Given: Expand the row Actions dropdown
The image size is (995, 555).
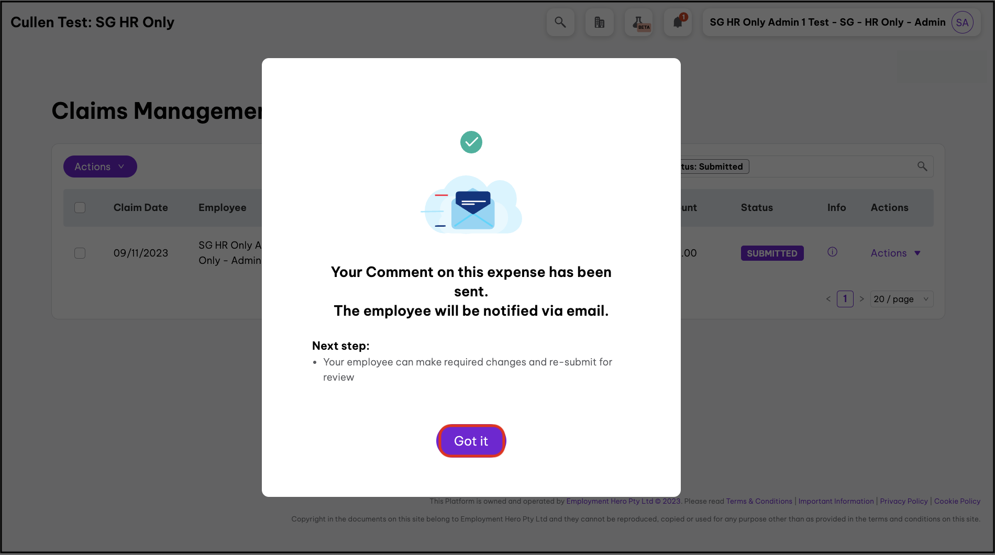Looking at the screenshot, I should [895, 253].
